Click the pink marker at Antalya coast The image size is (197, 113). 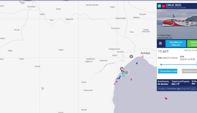tap(143, 56)
